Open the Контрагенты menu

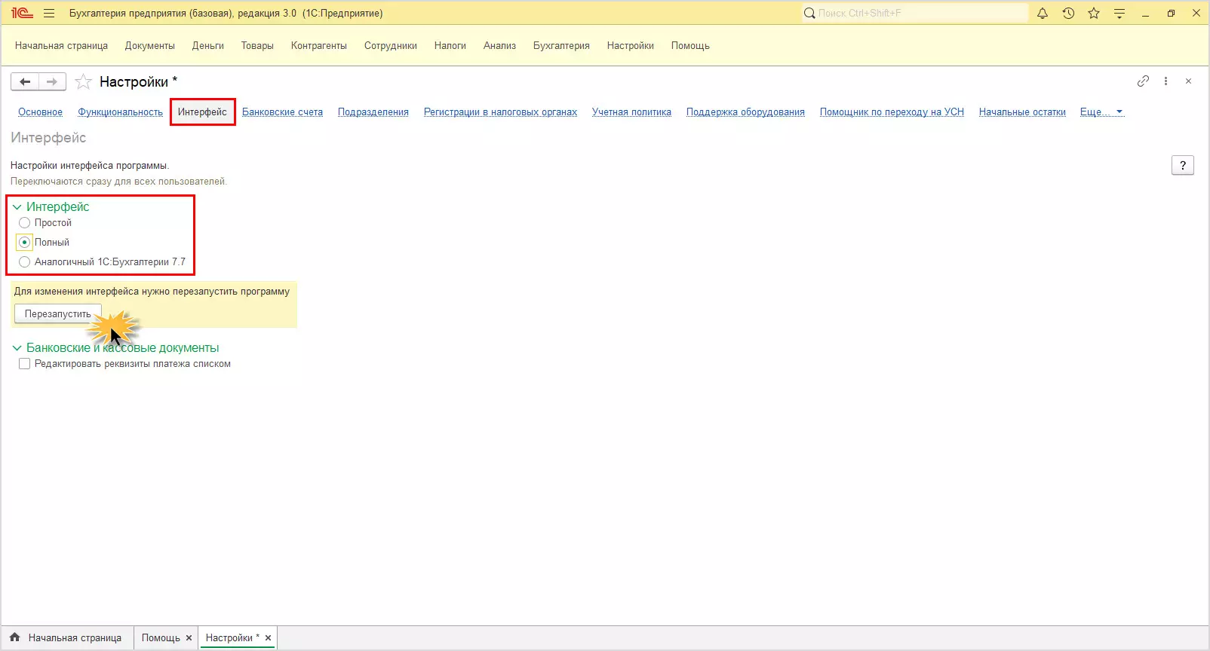click(319, 46)
